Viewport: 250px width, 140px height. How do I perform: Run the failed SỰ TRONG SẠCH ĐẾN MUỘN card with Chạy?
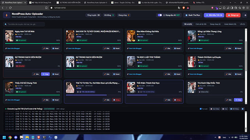[x=45, y=74]
